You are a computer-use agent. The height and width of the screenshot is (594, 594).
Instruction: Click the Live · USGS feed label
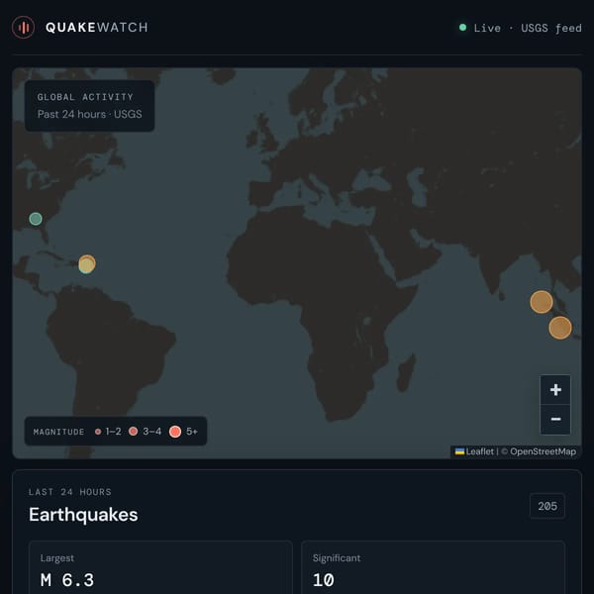[528, 28]
